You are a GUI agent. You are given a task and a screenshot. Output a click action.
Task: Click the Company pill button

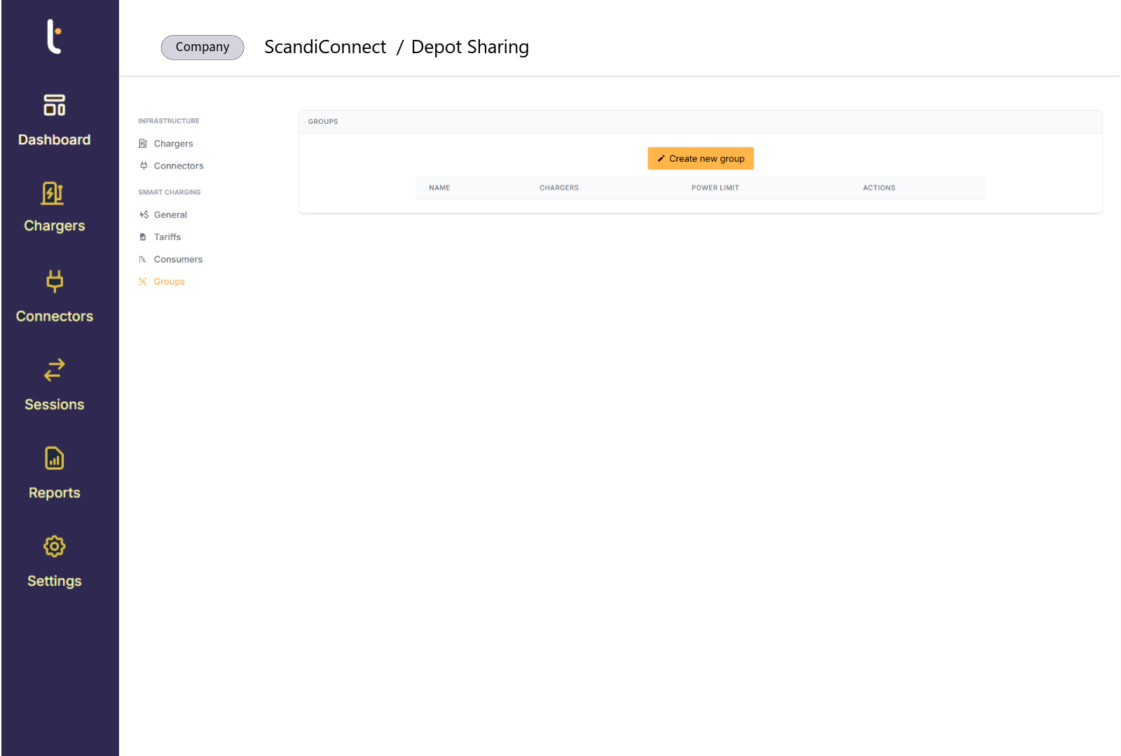pos(202,48)
